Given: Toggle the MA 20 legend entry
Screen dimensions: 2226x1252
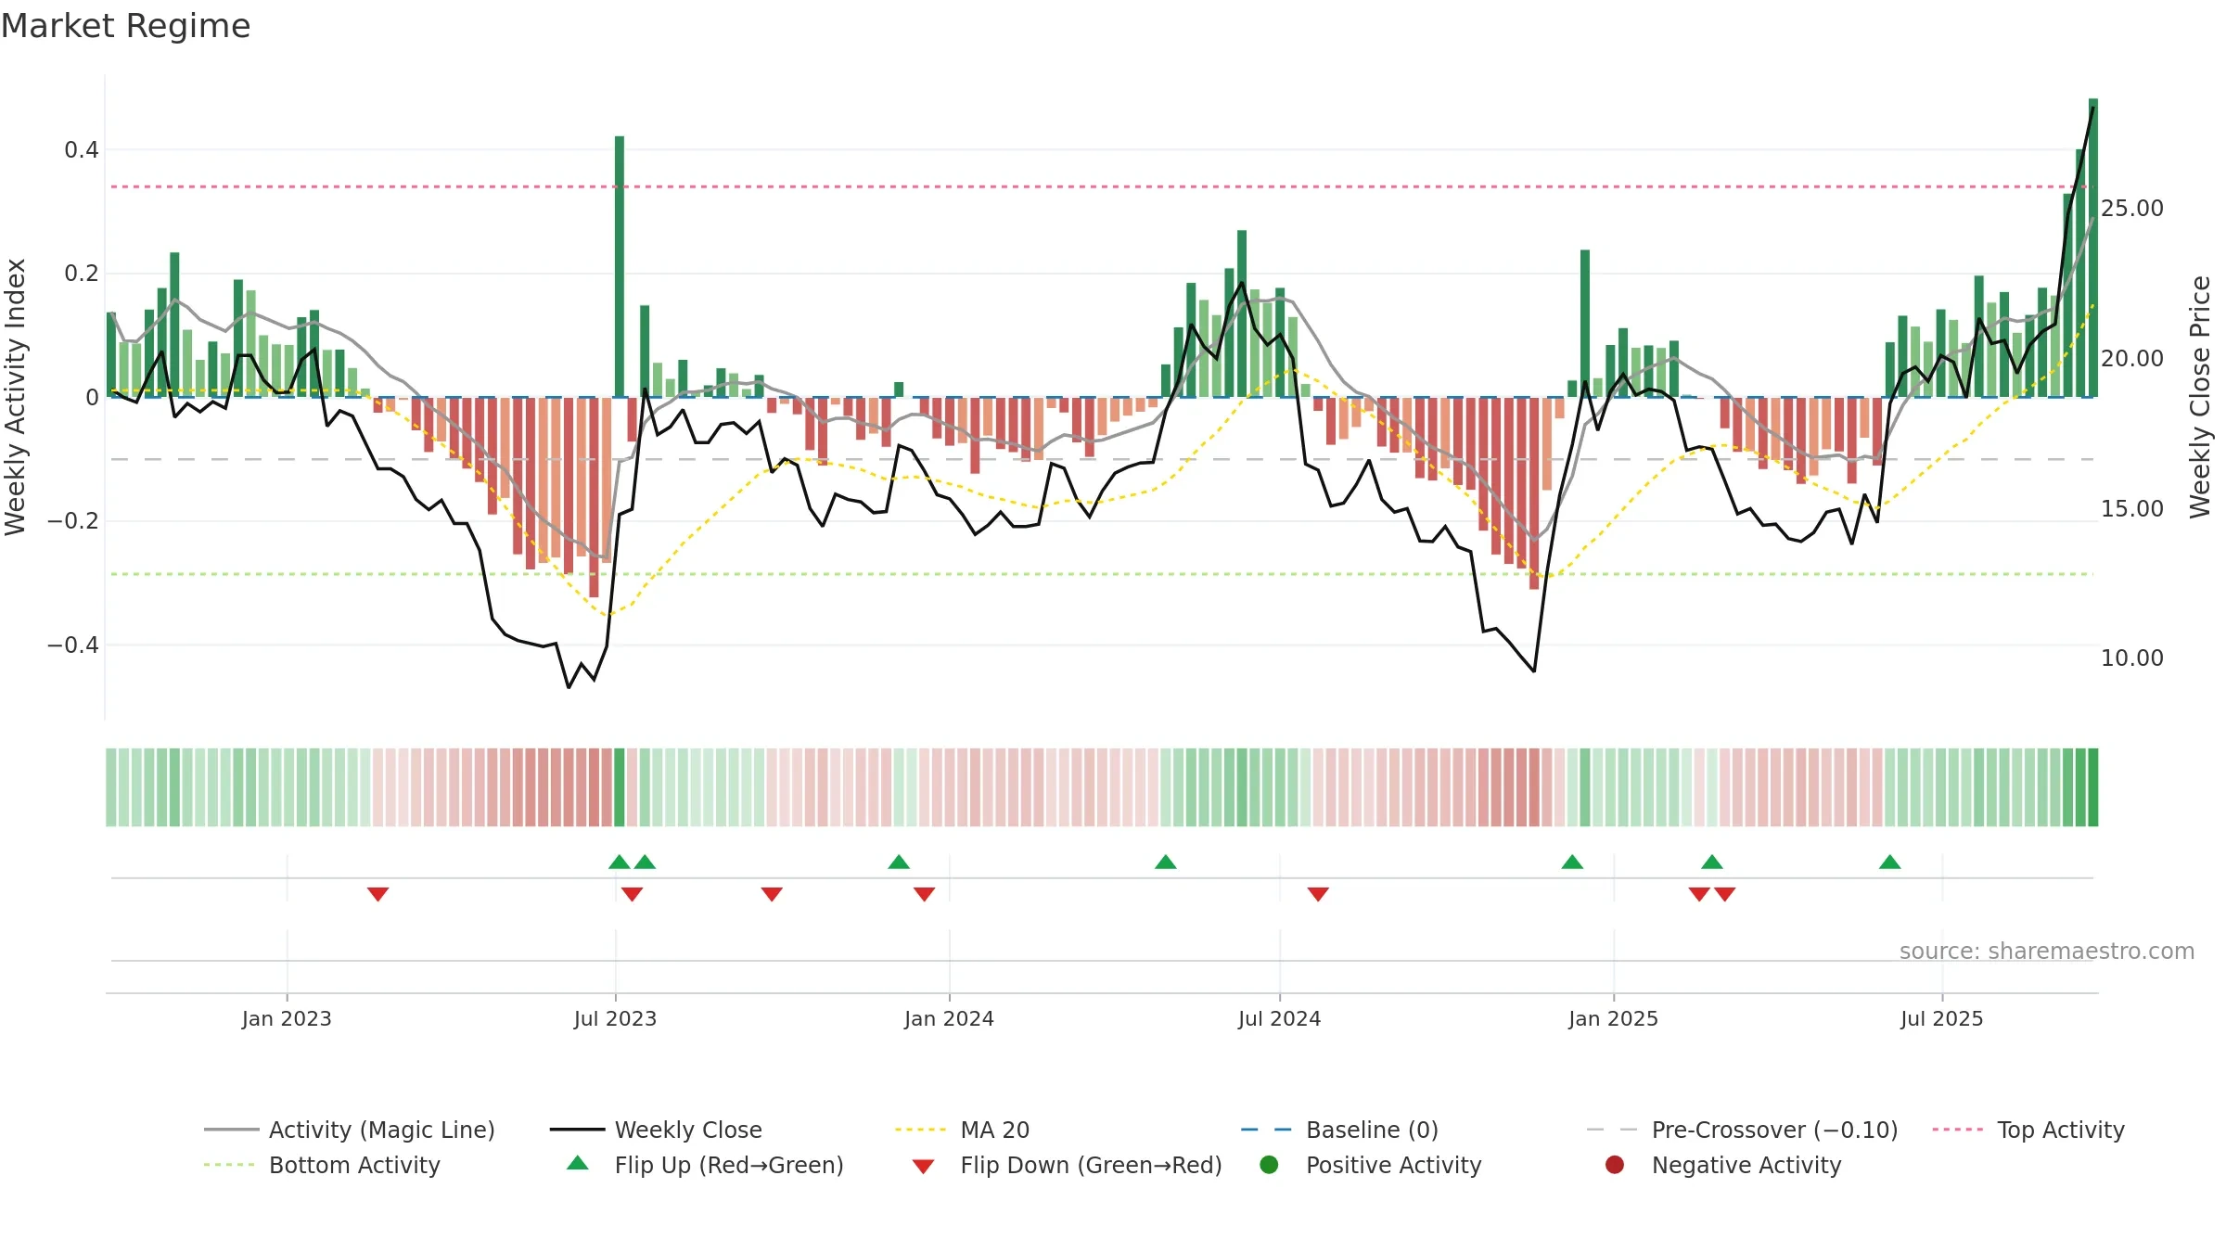Looking at the screenshot, I should pyautogui.click(x=962, y=1130).
